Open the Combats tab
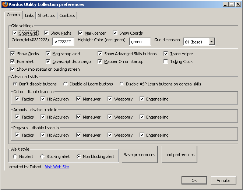 tap(67, 15)
